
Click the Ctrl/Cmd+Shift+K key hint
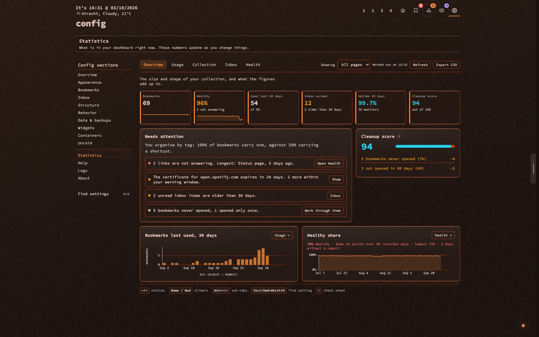pos(269,291)
